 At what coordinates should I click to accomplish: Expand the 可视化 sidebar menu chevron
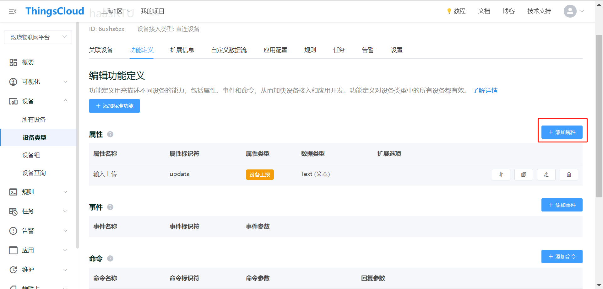[x=65, y=82]
